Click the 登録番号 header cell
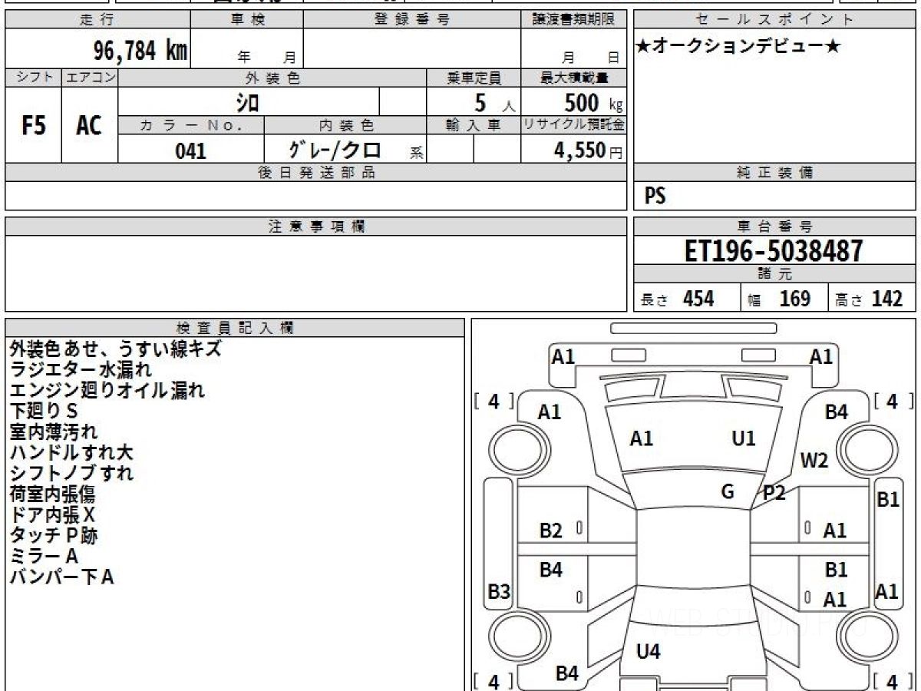921x691 pixels. (x=412, y=19)
